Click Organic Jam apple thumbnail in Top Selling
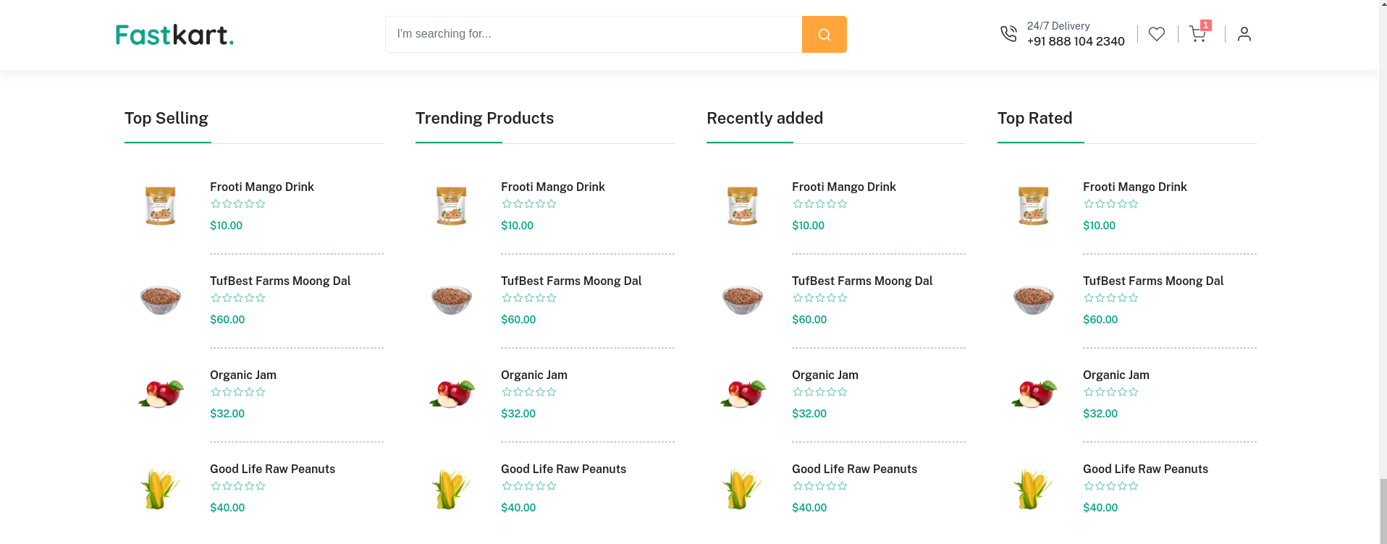This screenshot has width=1387, height=544. [x=161, y=394]
